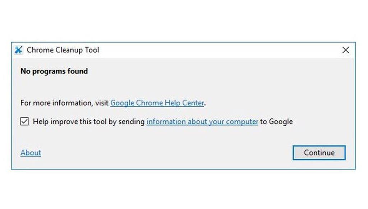Screen dimensions: 368x209
Task: Uncheck the Help improve this tool checkbox
Action: coord(24,122)
